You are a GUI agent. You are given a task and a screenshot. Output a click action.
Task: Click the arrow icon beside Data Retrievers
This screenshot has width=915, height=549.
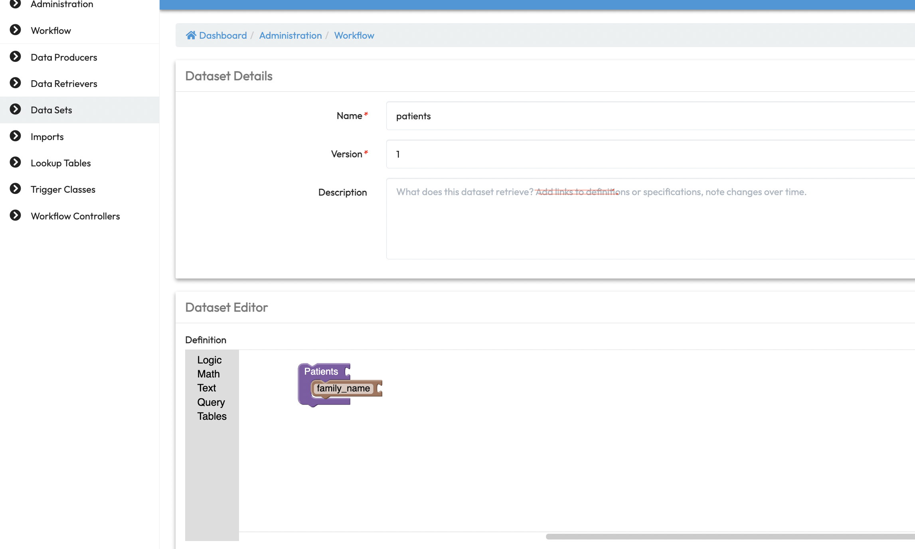pos(15,83)
